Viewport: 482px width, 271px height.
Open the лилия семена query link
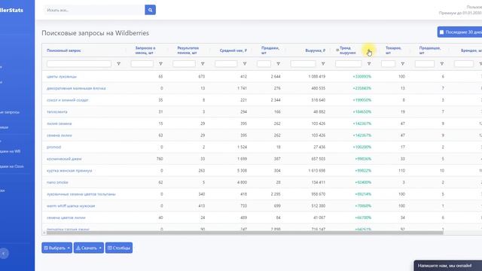tap(59, 123)
